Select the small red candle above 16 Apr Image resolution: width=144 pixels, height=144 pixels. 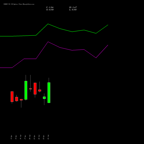click(21, 100)
